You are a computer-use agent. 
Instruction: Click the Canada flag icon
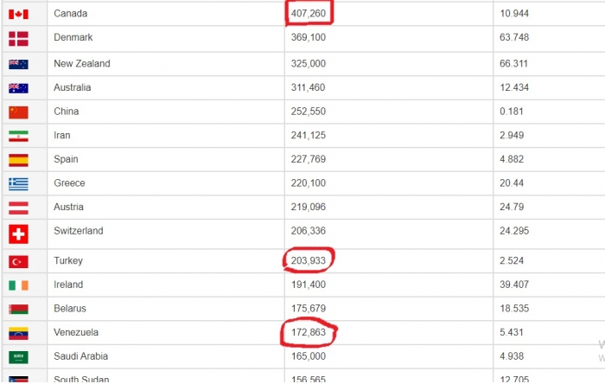point(18,14)
